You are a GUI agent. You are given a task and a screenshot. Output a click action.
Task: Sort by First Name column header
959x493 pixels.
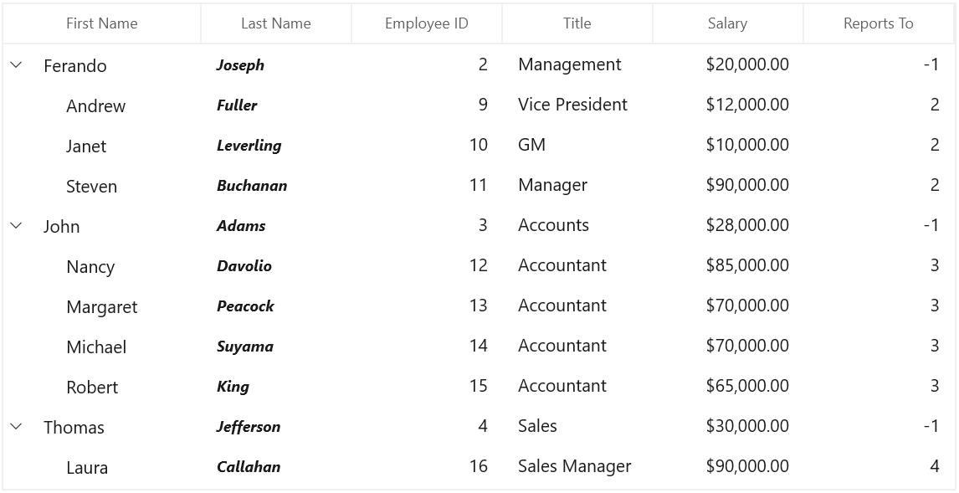101,23
